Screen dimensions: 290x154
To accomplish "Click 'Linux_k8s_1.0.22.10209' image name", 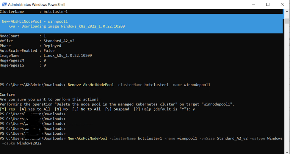I will (68, 56).
